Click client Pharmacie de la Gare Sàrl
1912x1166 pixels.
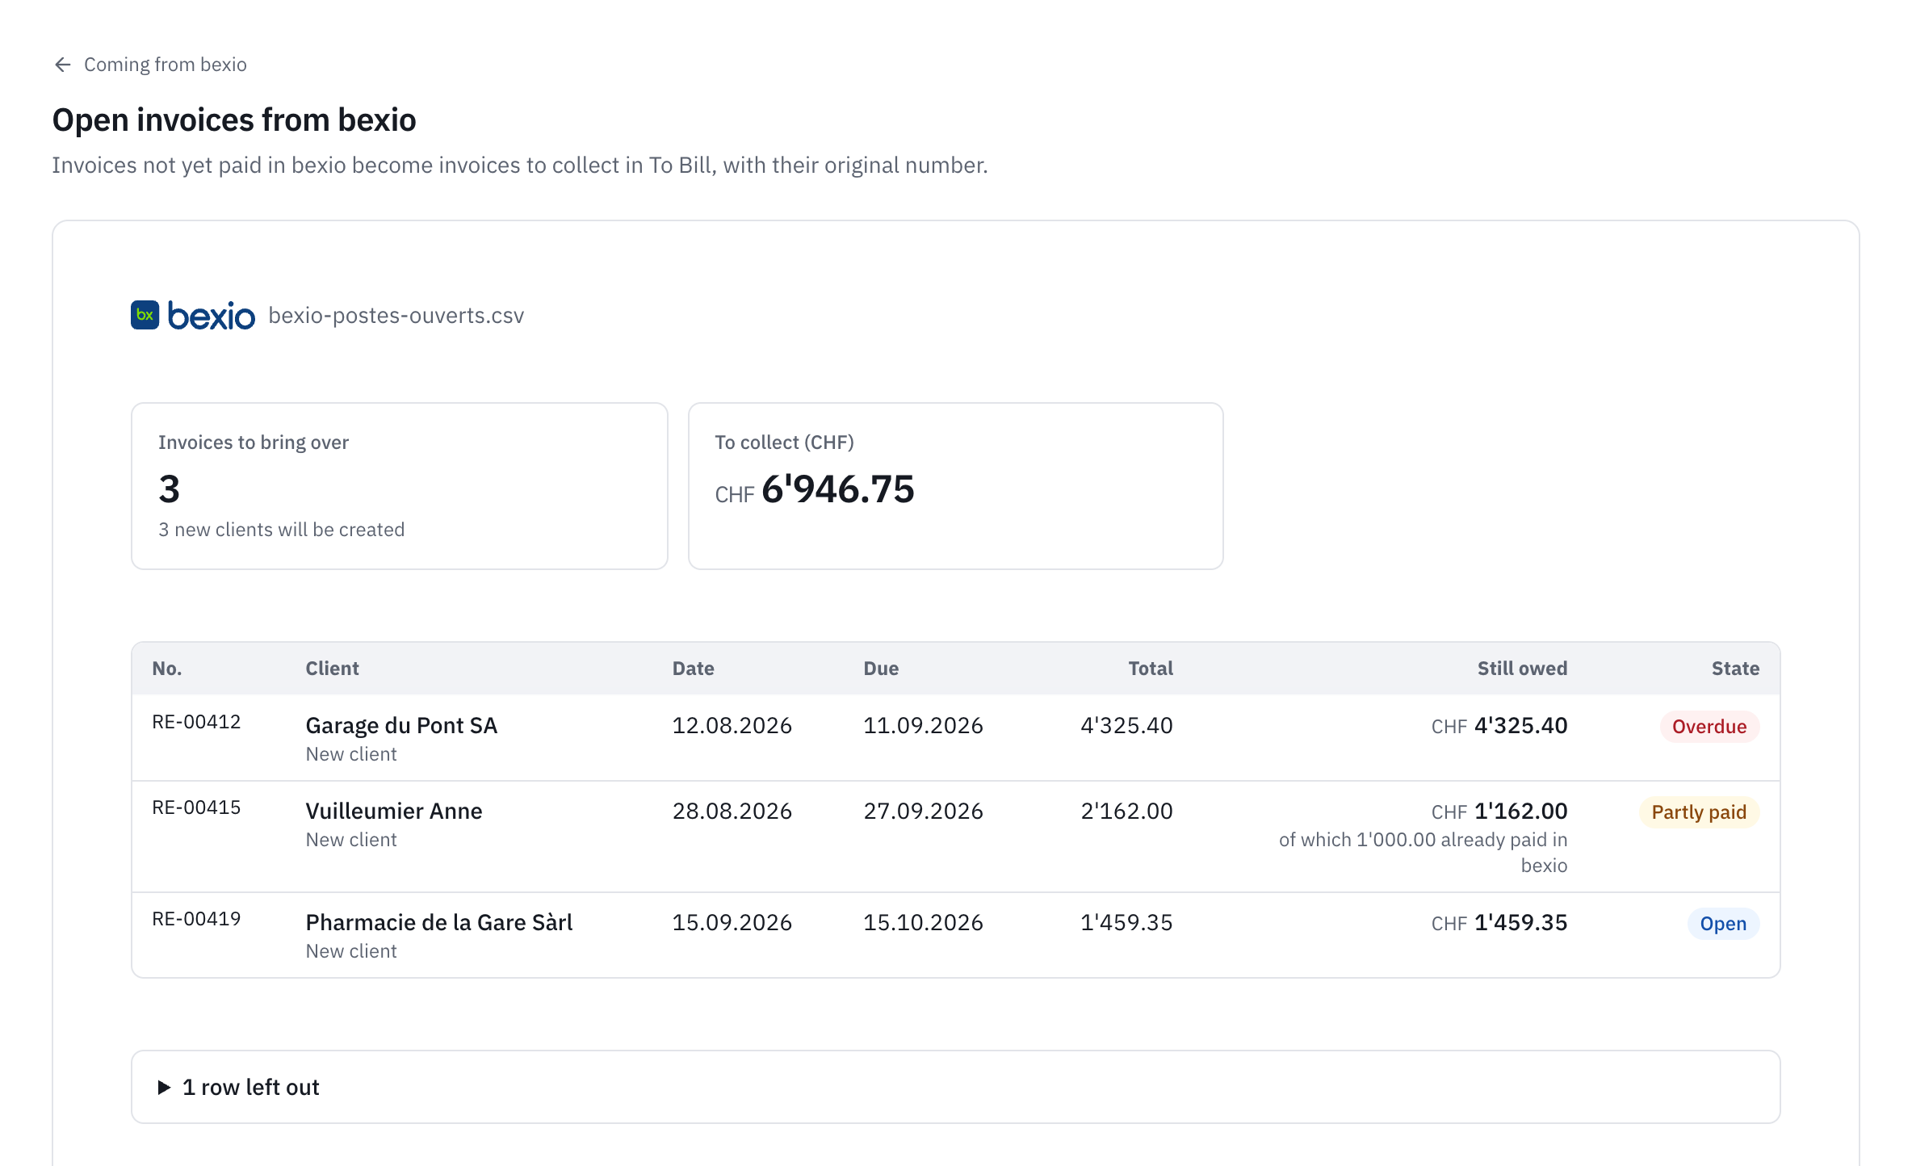438,922
